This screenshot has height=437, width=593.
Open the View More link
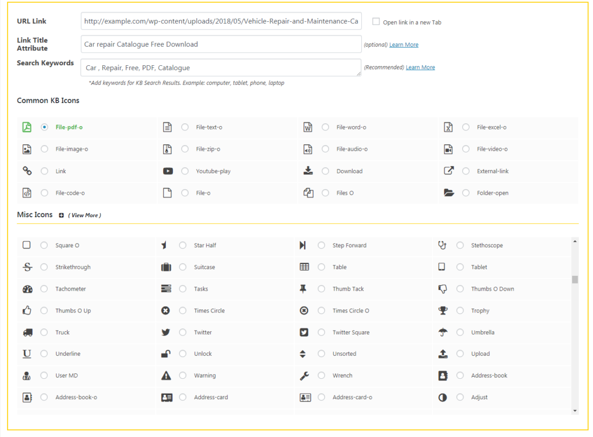(x=85, y=215)
